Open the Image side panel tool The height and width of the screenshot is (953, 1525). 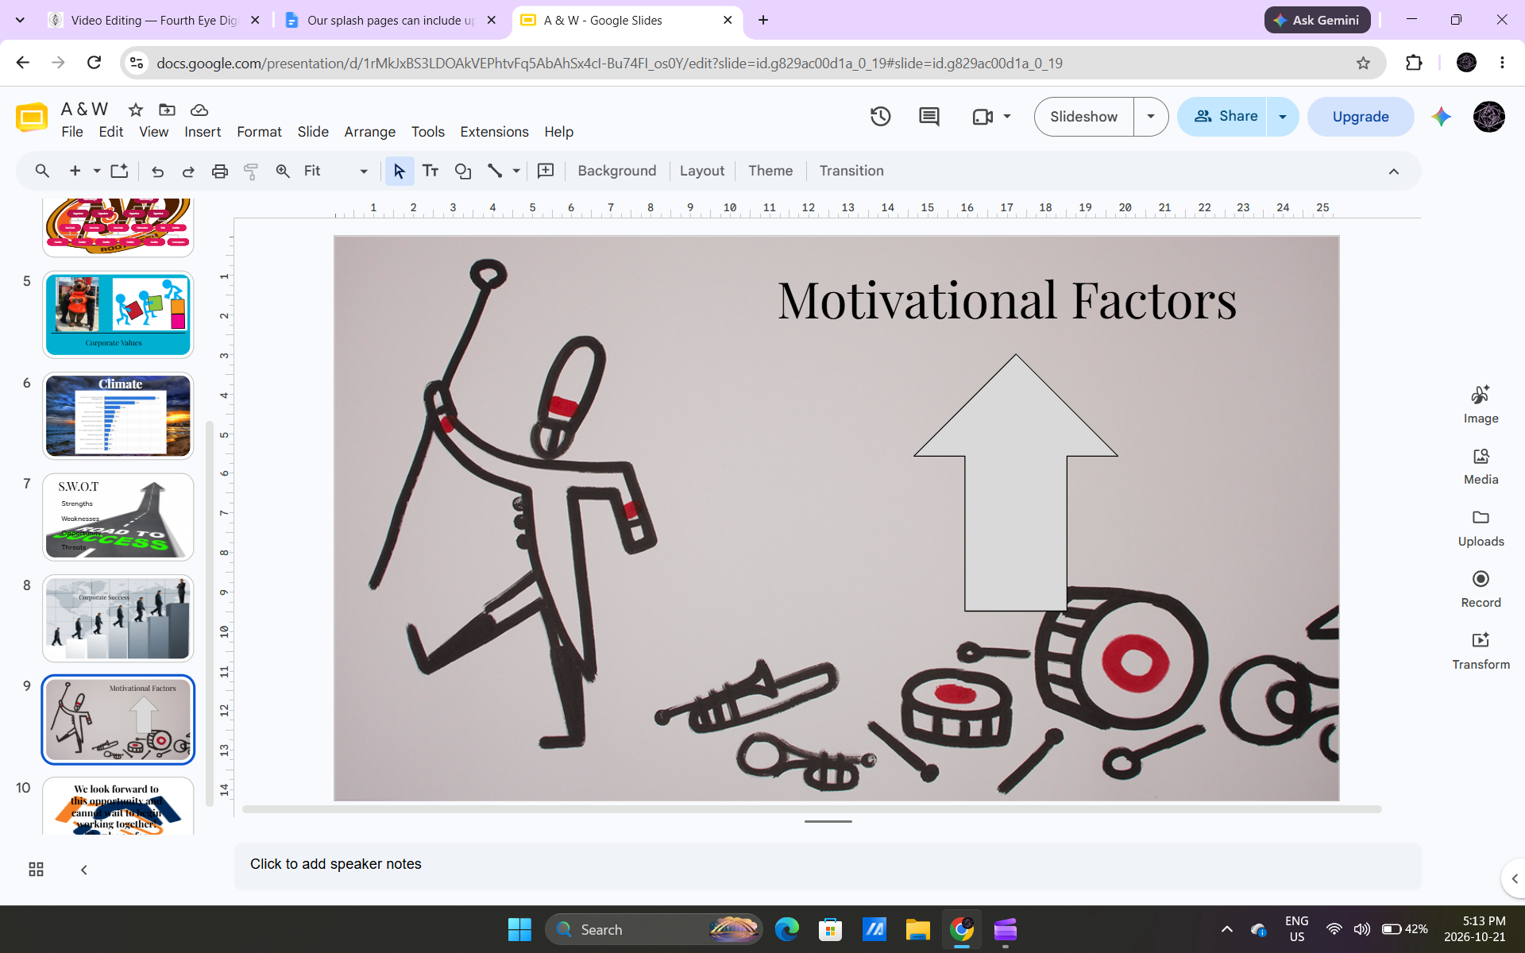click(1481, 404)
